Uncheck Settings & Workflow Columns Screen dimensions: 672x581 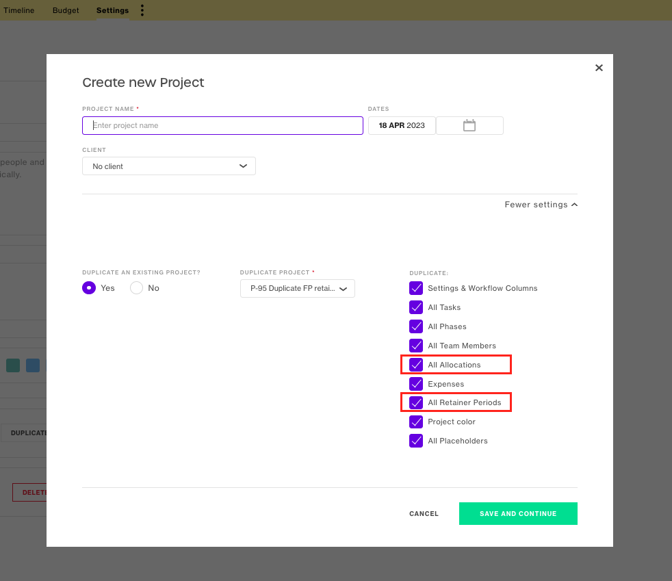416,288
